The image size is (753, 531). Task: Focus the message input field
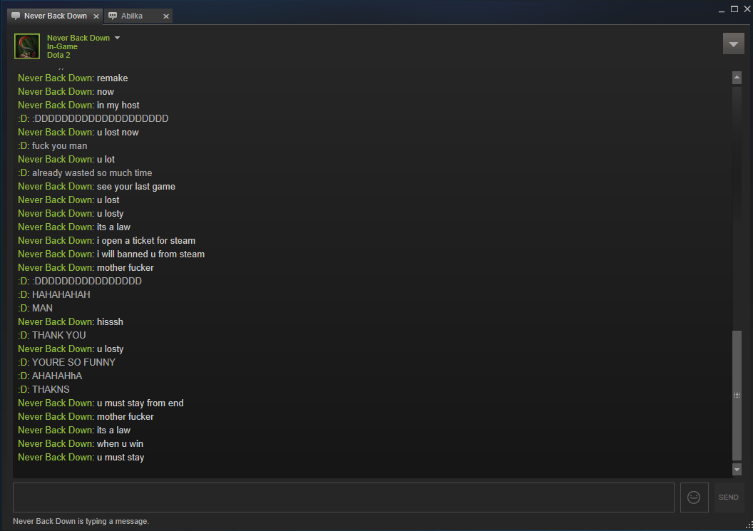(x=344, y=498)
